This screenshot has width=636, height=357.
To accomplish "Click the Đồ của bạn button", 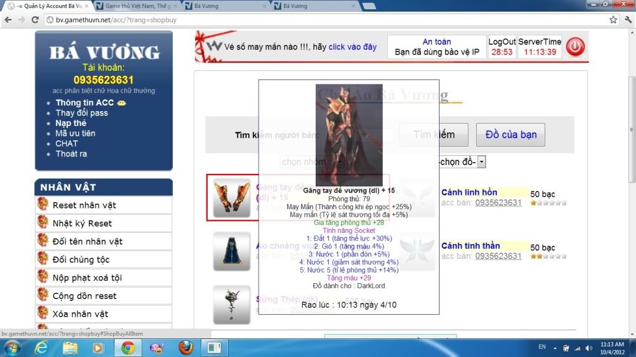I will coord(510,135).
